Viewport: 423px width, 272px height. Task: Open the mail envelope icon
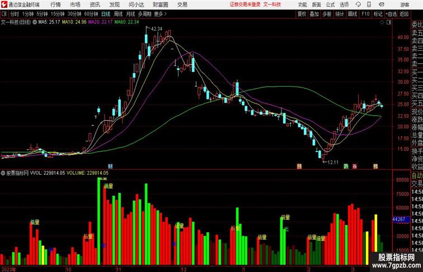pos(381,4)
